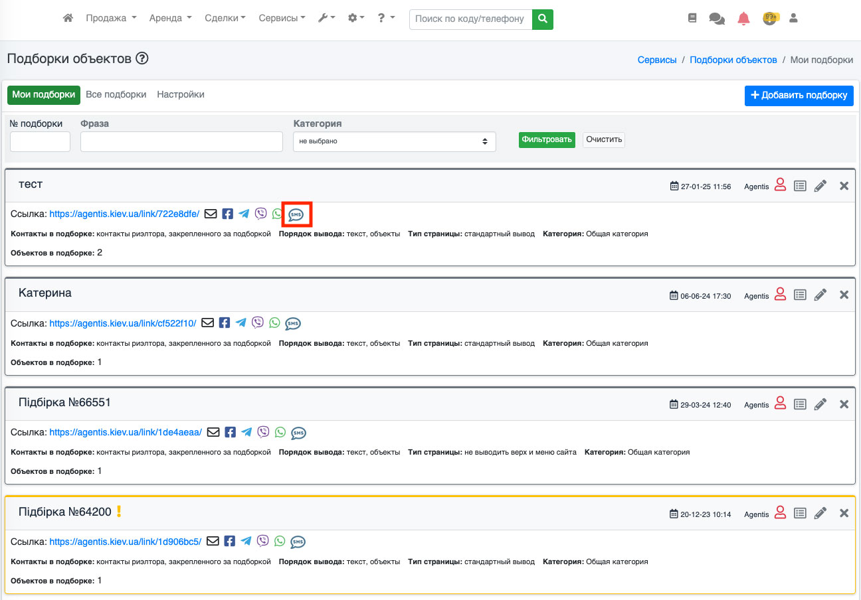Edit тест collection with pencil icon
Viewport: 861px width, 600px height.
click(x=820, y=186)
